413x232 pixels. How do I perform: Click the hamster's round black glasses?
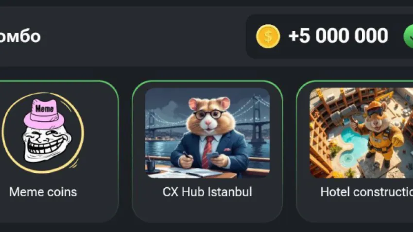(x=210, y=115)
